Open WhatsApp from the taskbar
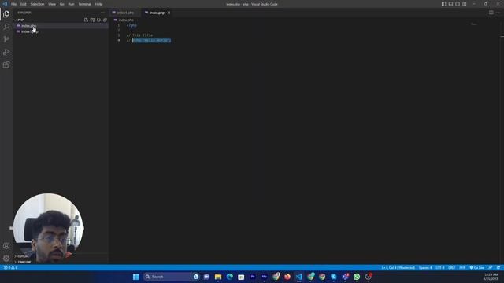 tap(357, 277)
